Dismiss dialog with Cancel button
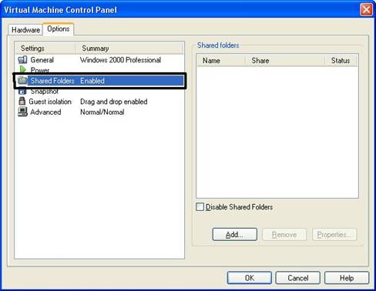Viewport: 376px width, 291px height. [298, 278]
